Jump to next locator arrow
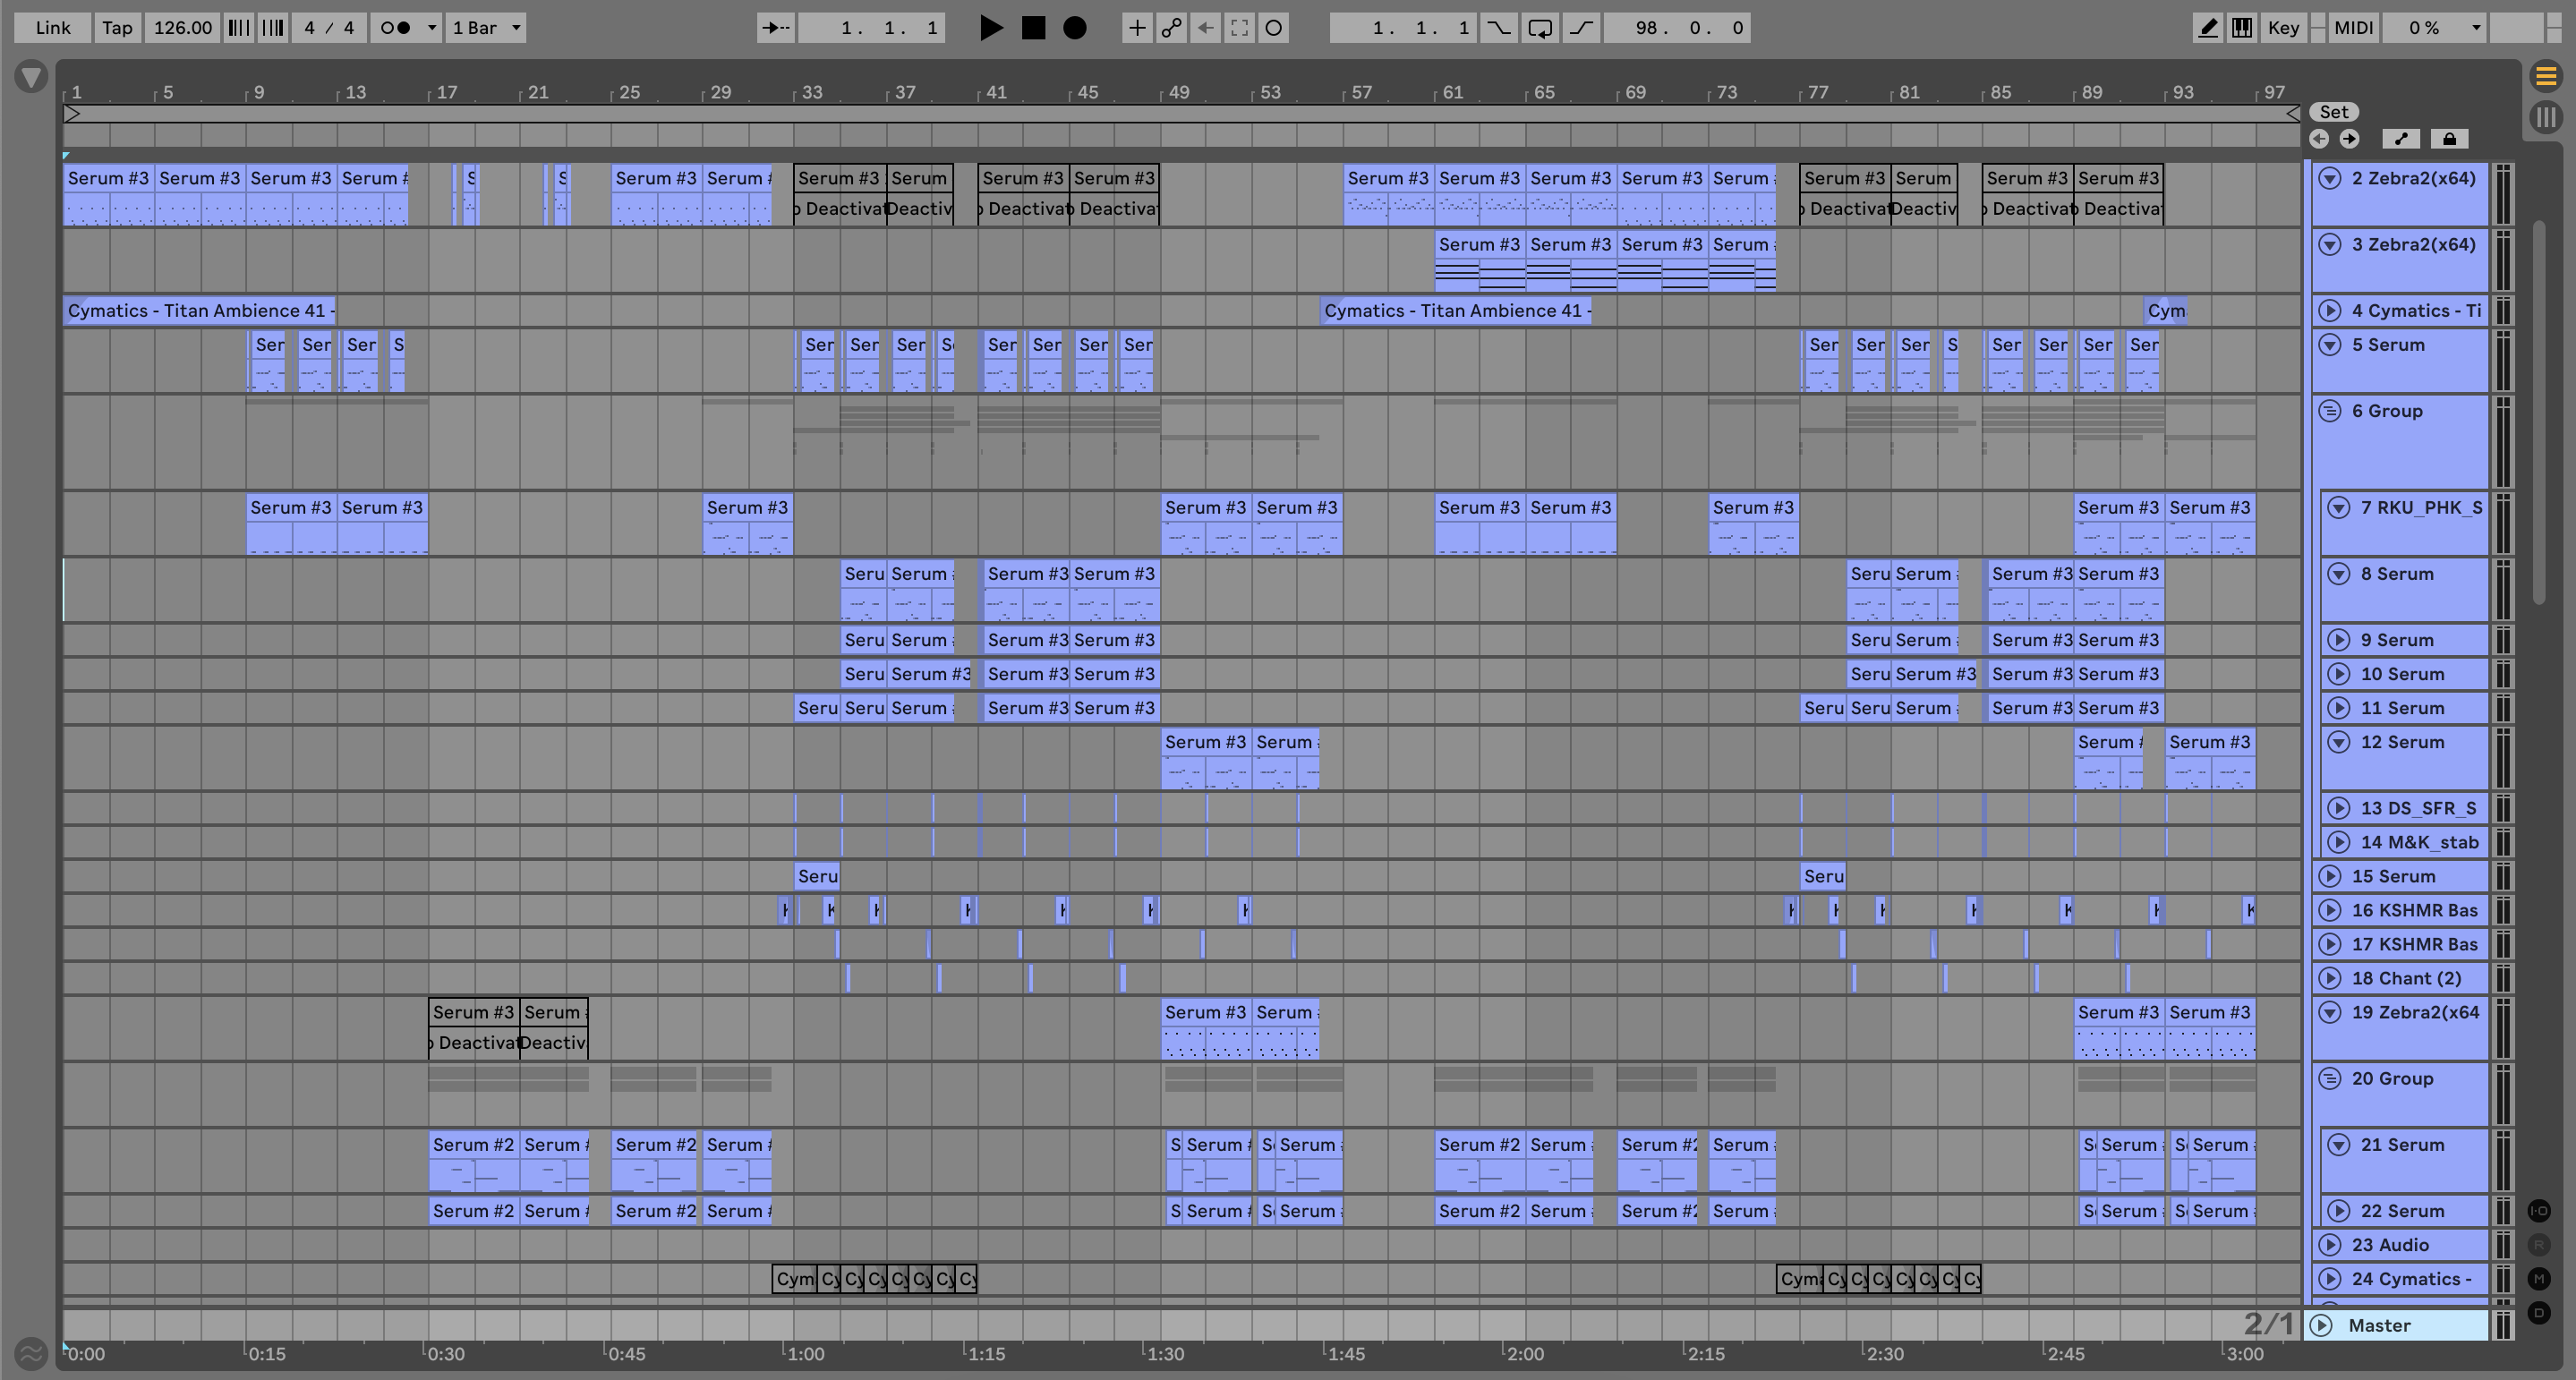The image size is (2576, 1380). (2349, 139)
